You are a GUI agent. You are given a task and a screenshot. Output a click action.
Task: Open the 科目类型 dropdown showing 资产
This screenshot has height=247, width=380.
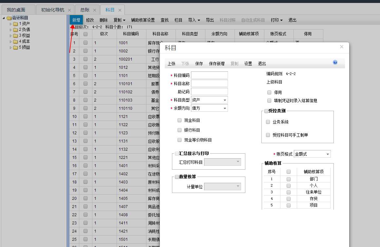pyautogui.click(x=225, y=100)
